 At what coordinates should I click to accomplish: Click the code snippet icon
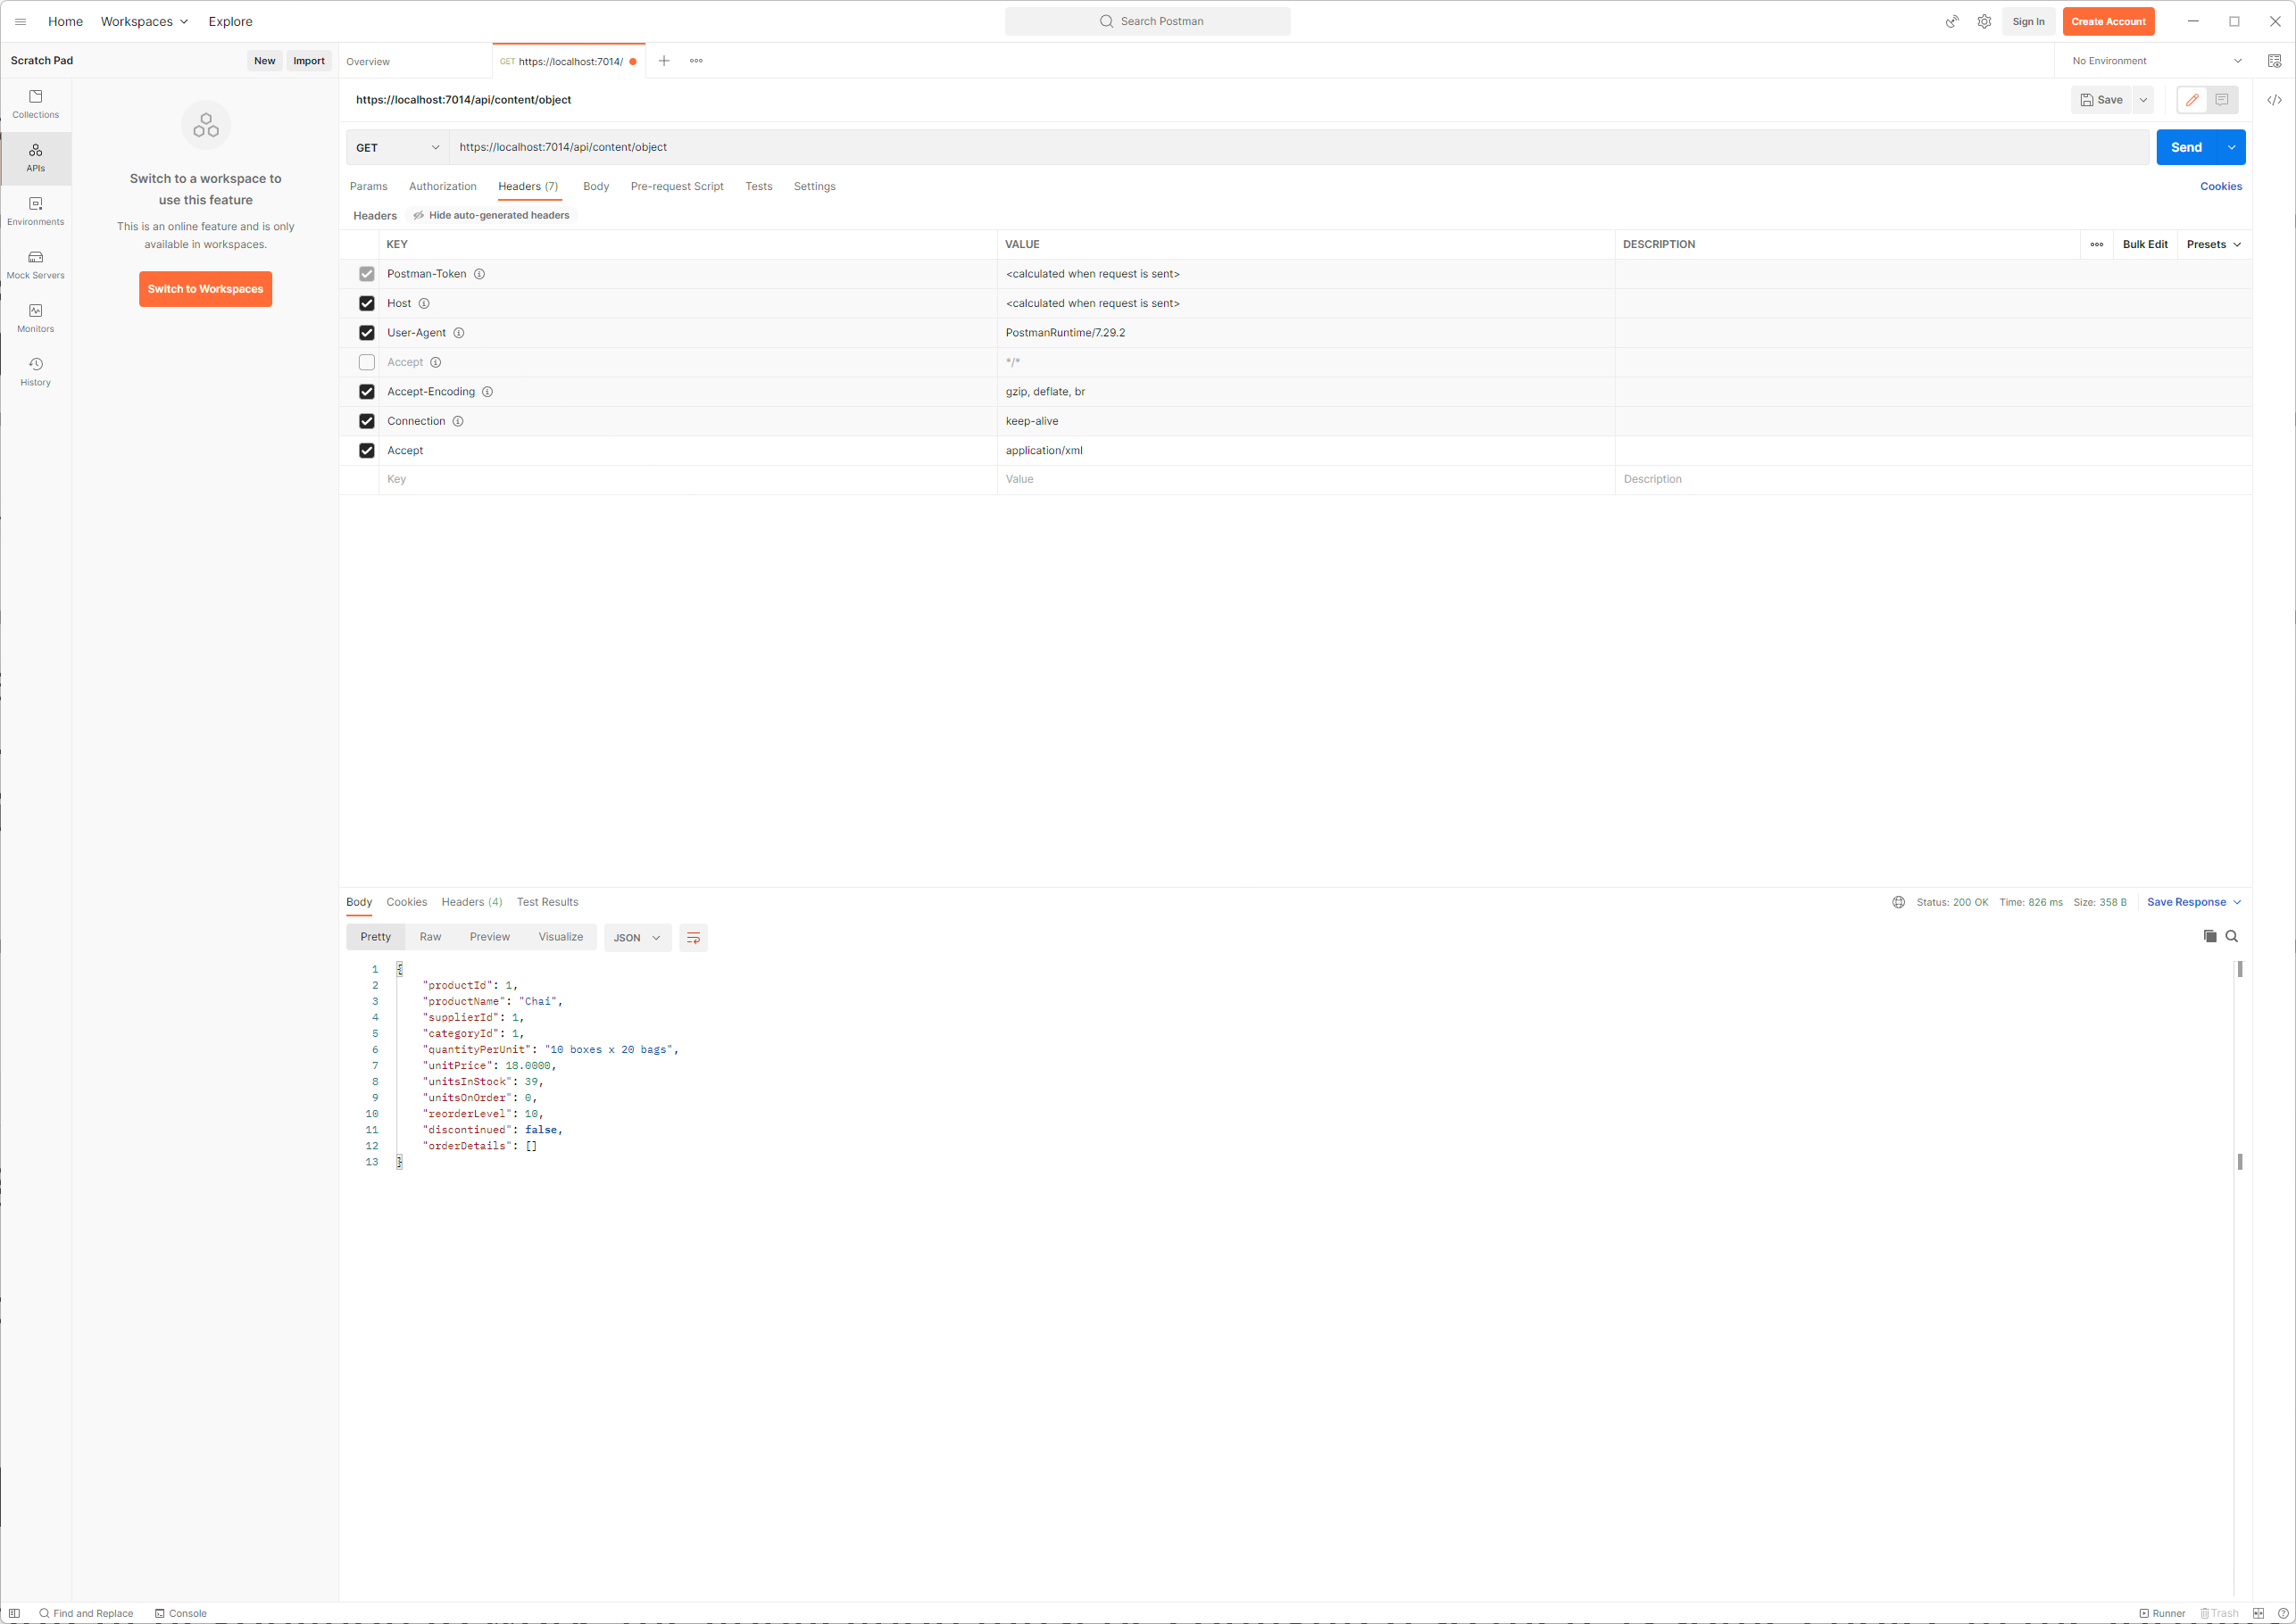[2273, 100]
